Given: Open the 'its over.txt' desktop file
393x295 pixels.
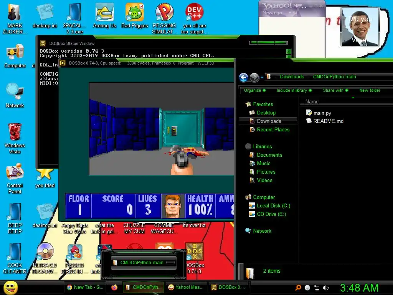Looking at the screenshot, I should coord(194,225).
